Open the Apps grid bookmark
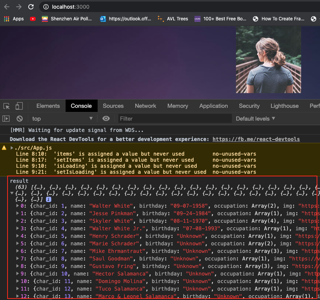320x300 pixels. (x=14, y=19)
